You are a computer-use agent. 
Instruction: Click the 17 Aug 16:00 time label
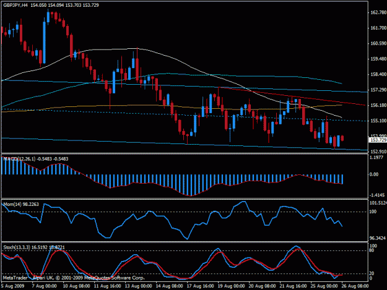pyautogui.click(x=200, y=286)
